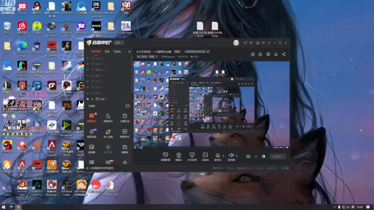Click the taskbar clock
This screenshot has height=210, width=374.
(x=360, y=207)
